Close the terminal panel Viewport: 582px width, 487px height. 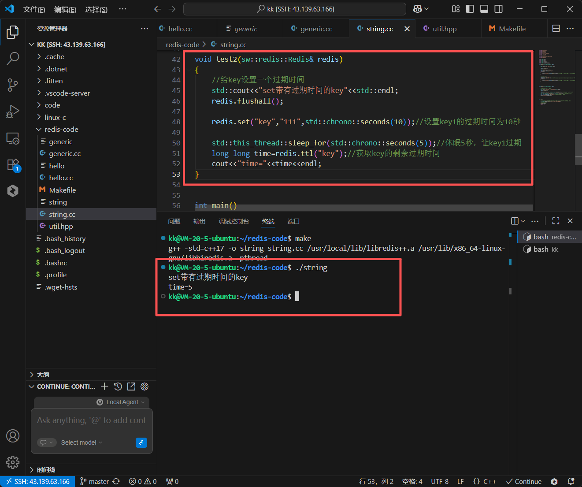[x=570, y=221]
